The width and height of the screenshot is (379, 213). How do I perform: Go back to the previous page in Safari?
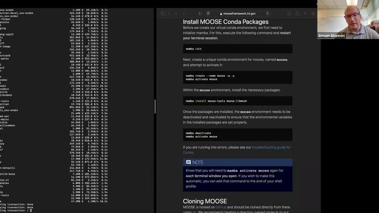pos(176,14)
